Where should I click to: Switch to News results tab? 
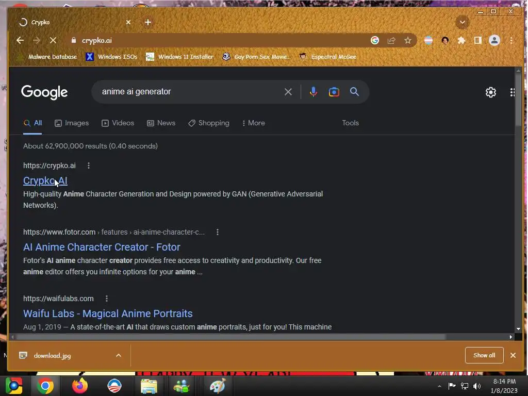point(161,123)
